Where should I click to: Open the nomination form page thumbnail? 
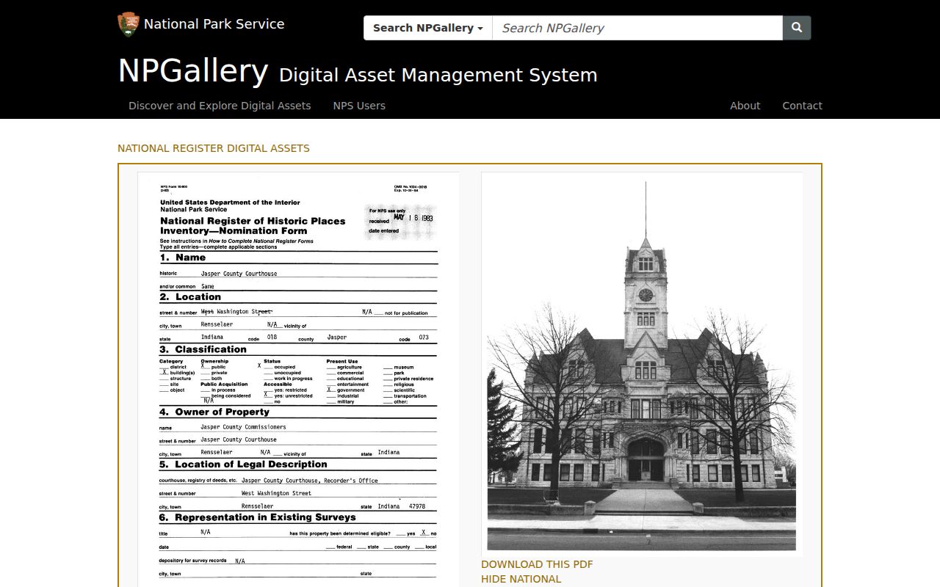298,379
